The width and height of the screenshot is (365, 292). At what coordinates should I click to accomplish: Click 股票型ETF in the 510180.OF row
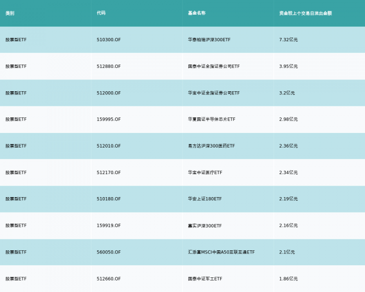[16, 199]
